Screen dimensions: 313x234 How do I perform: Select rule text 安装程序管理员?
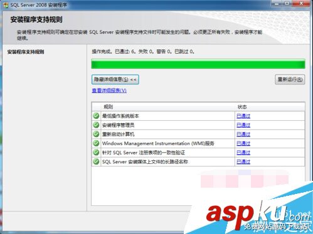pos(118,125)
